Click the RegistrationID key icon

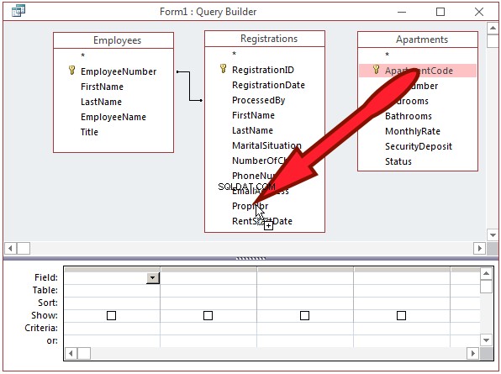(224, 69)
